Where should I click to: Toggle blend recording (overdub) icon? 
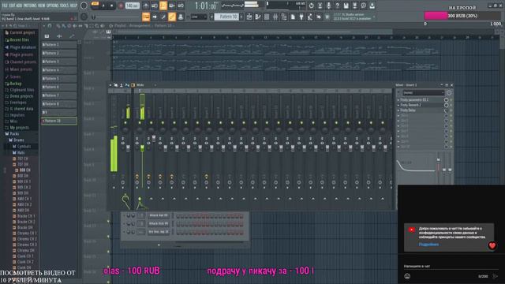(172, 6)
